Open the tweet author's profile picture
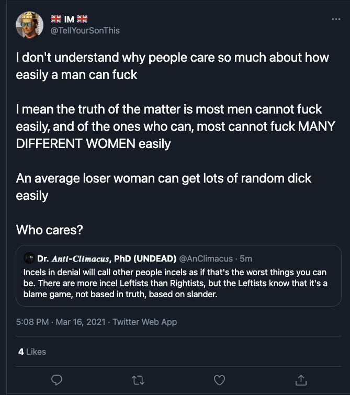The height and width of the screenshot is (395, 350). click(x=29, y=25)
